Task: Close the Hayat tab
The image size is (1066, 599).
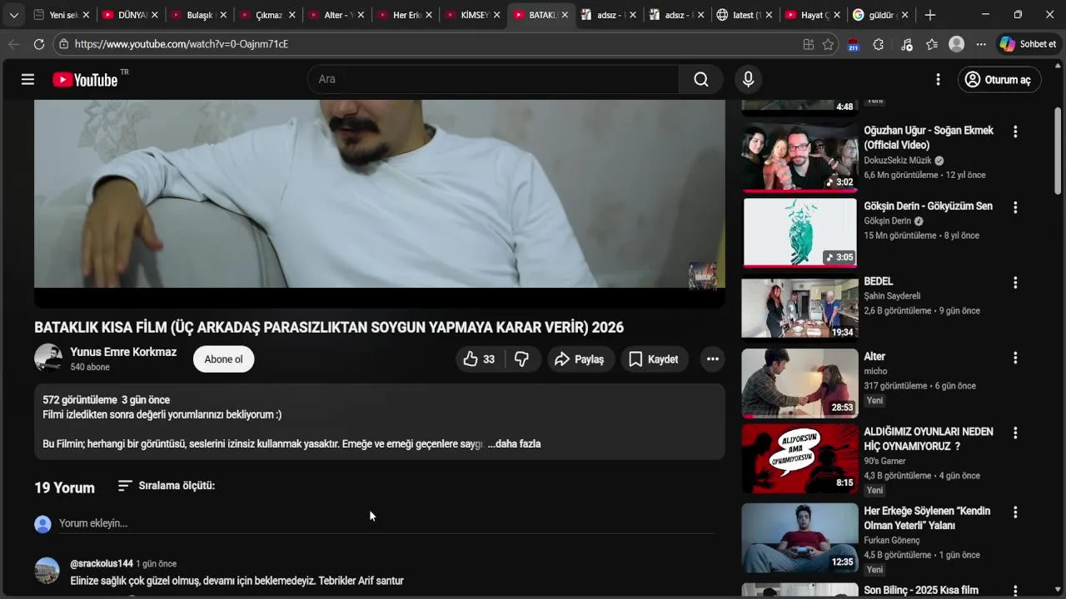Action: click(836, 15)
